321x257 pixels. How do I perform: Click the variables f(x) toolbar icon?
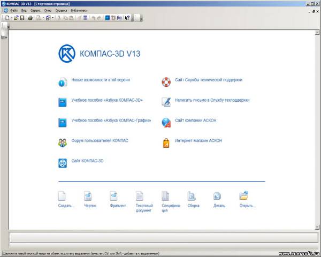coord(119,18)
